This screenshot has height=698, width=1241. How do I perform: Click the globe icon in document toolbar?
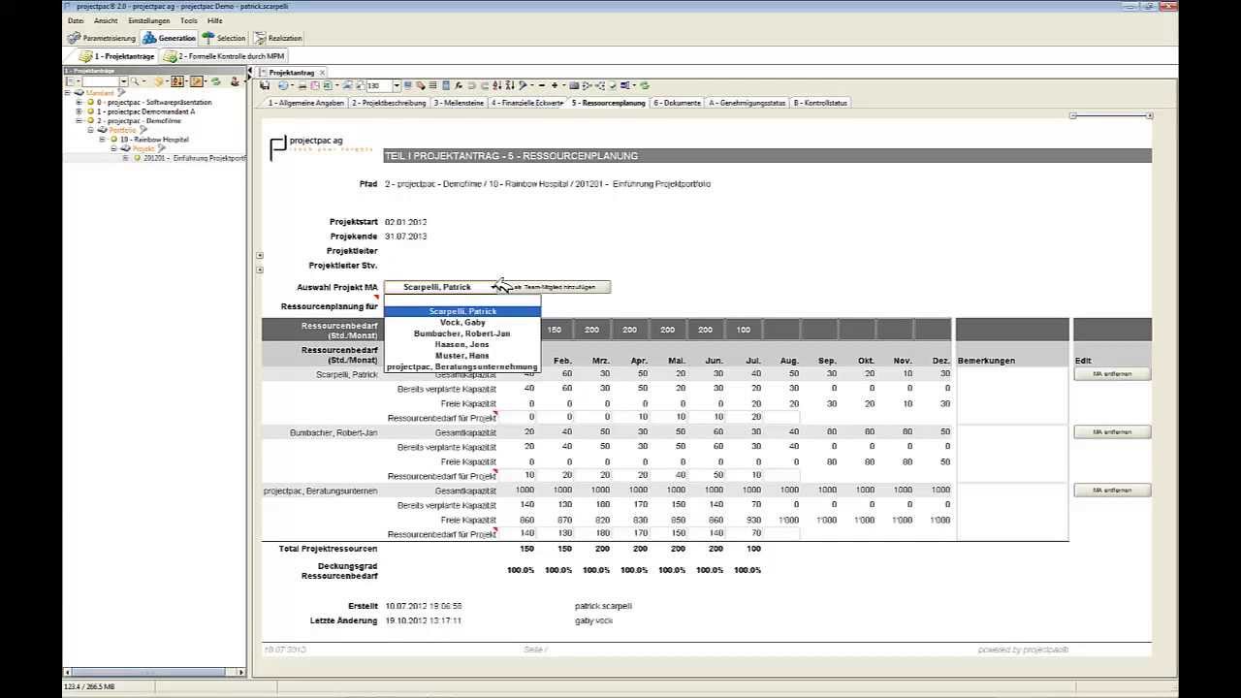283,85
